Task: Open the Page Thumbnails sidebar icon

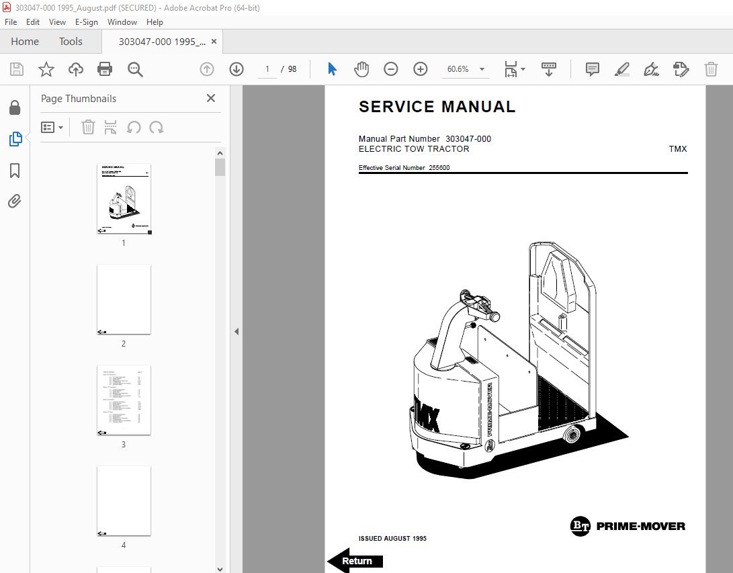Action: [x=15, y=139]
